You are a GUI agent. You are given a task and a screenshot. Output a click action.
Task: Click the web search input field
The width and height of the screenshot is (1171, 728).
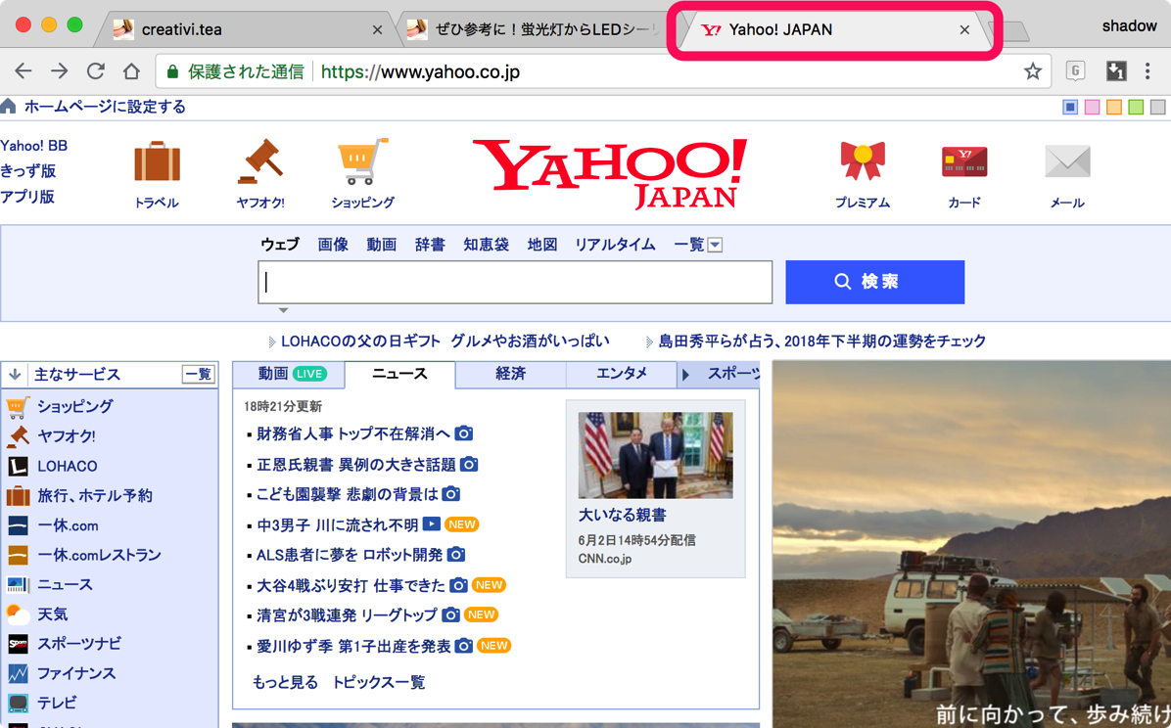tap(515, 282)
